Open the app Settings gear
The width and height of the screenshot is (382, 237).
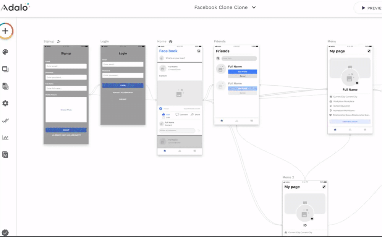5,103
